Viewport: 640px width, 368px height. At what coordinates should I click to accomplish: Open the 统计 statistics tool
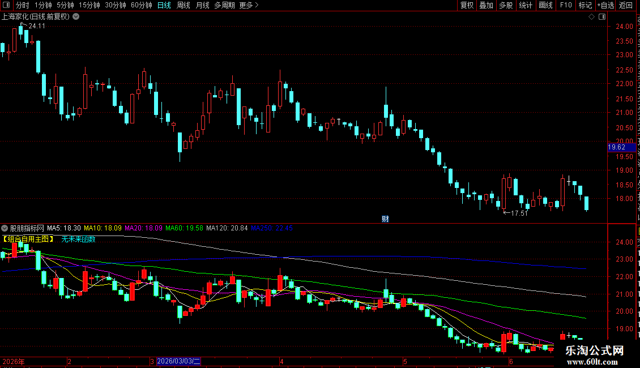click(526, 5)
